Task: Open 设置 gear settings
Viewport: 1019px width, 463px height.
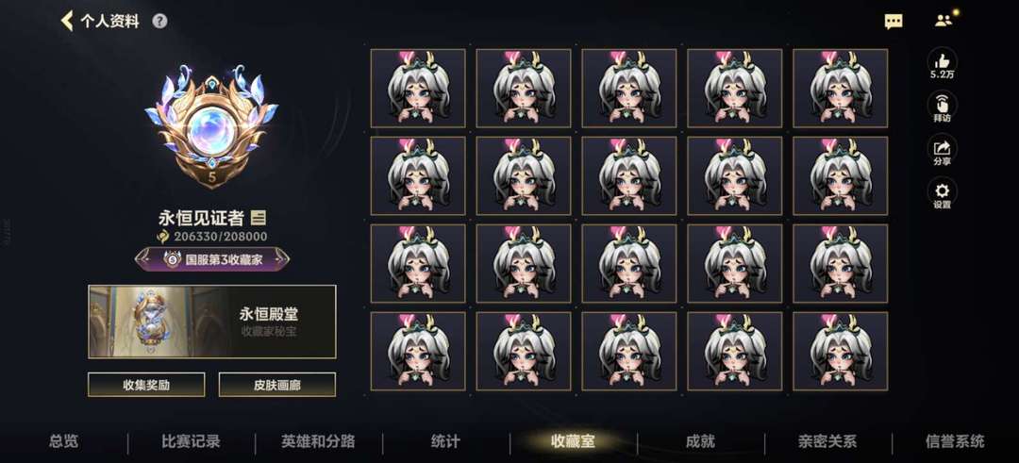Action: tap(942, 193)
